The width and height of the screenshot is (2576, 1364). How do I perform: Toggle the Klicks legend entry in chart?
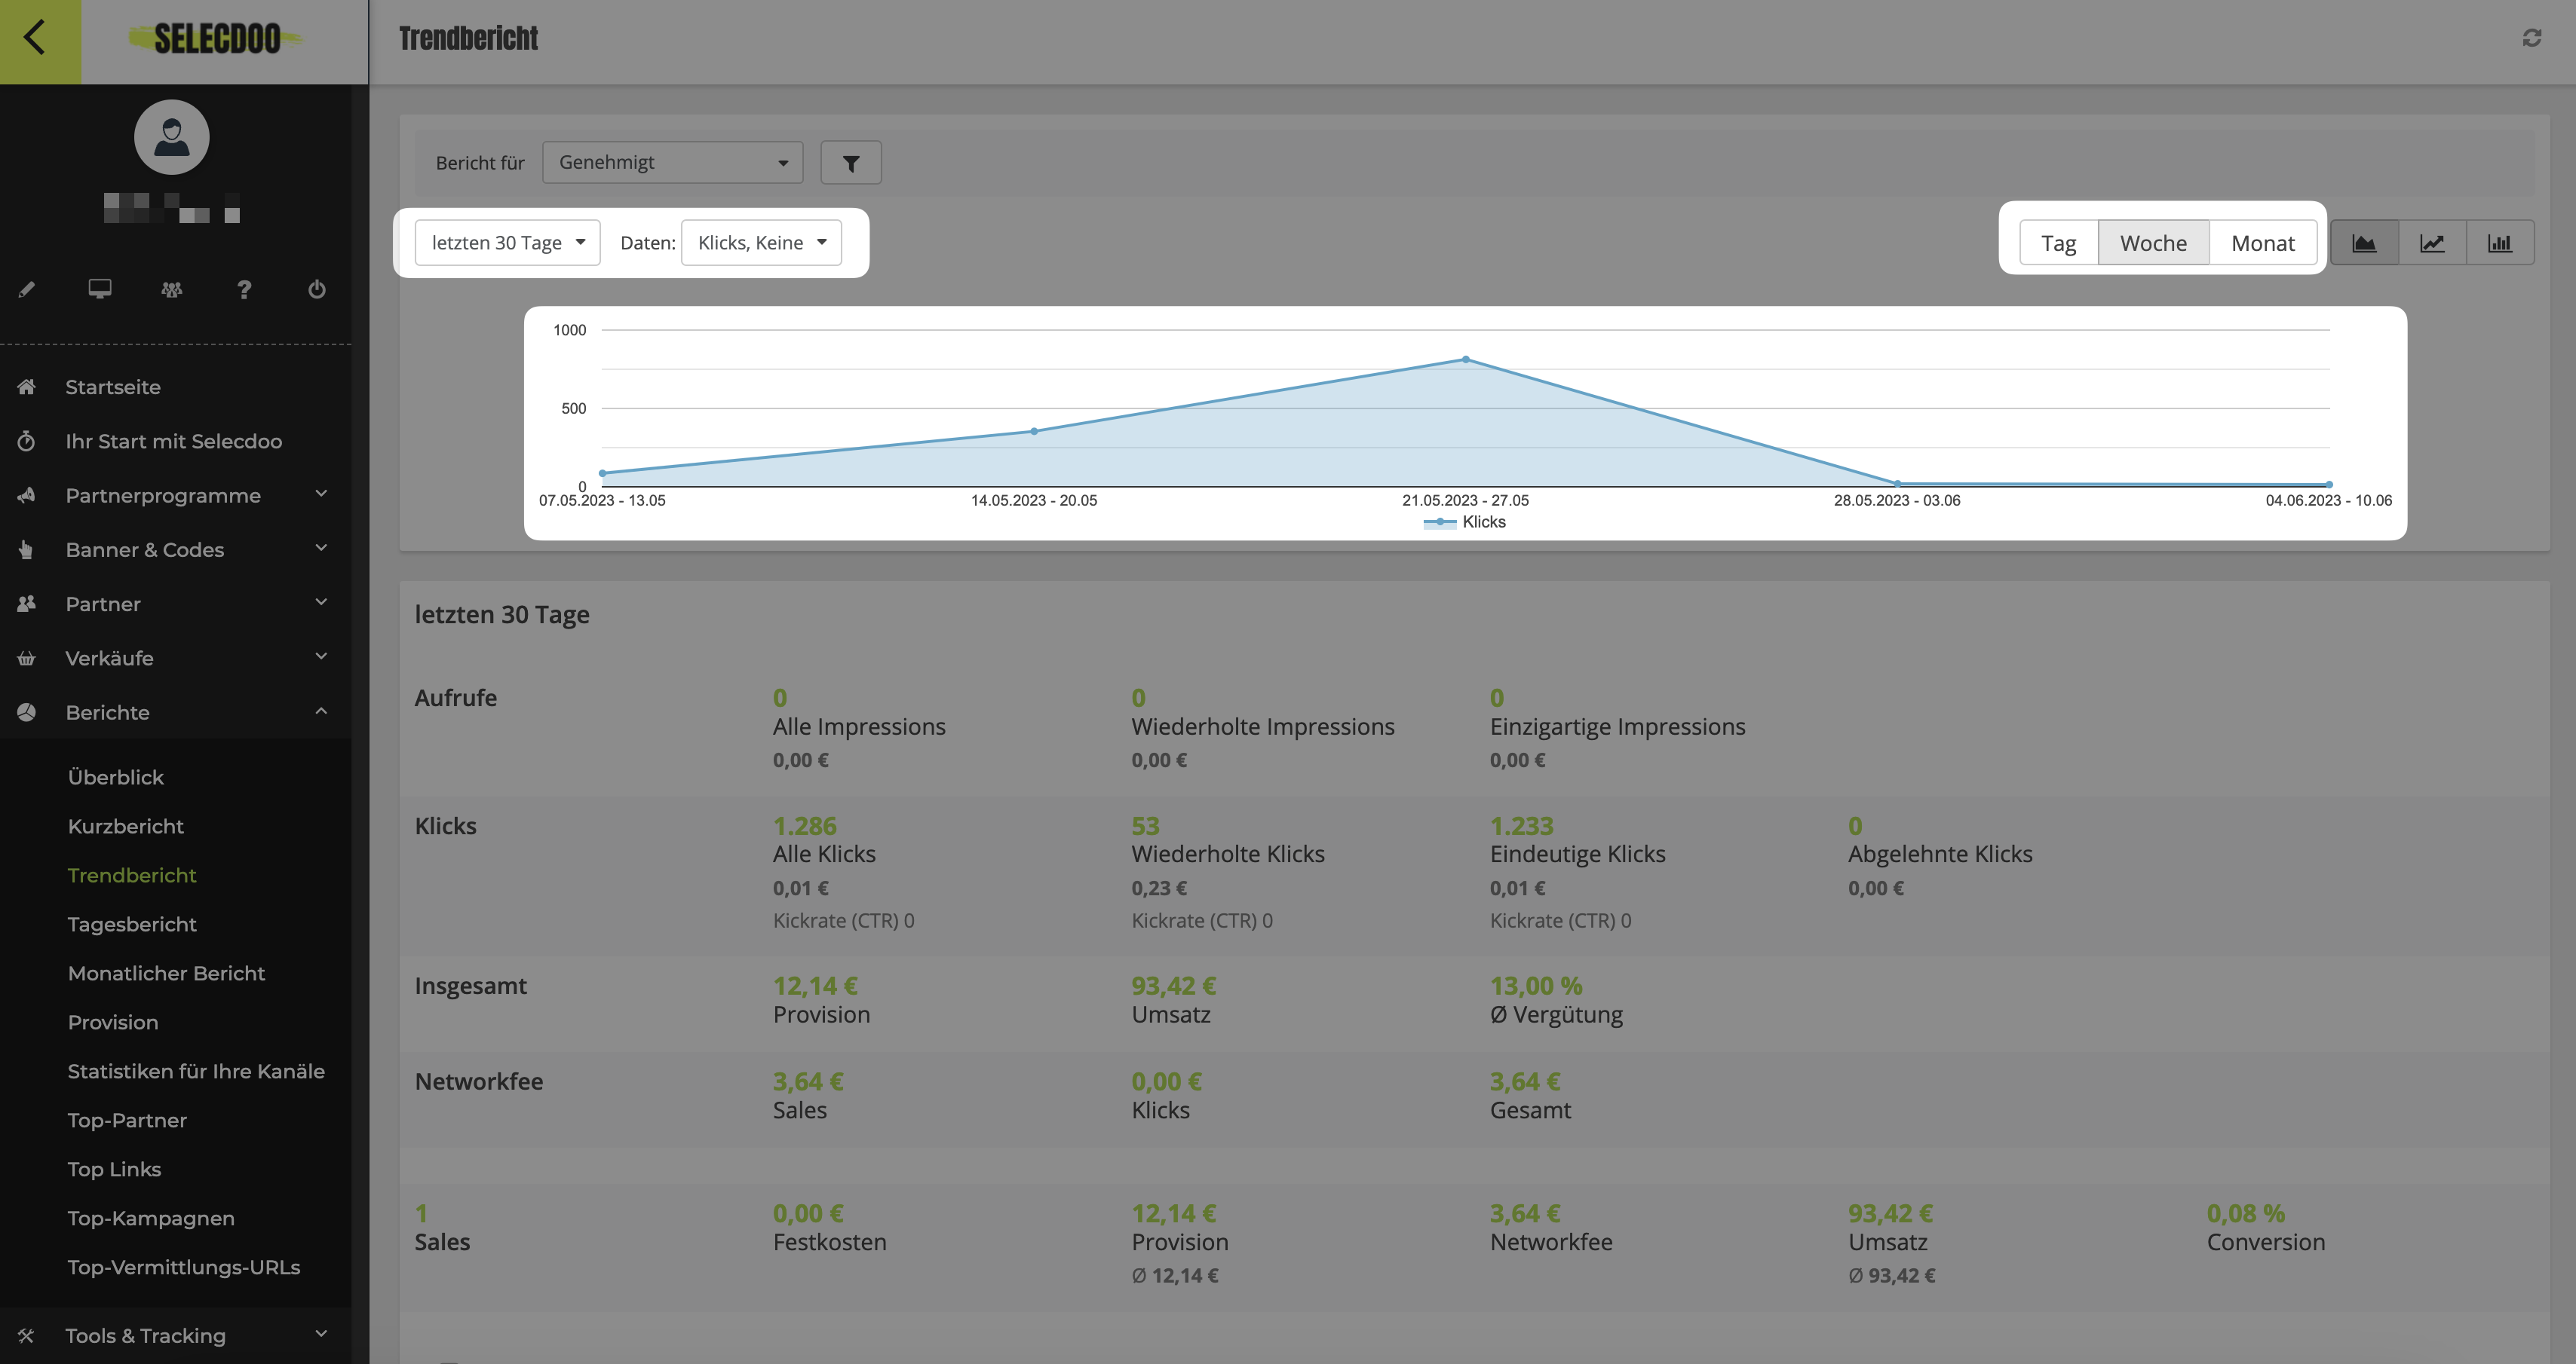tap(1464, 521)
